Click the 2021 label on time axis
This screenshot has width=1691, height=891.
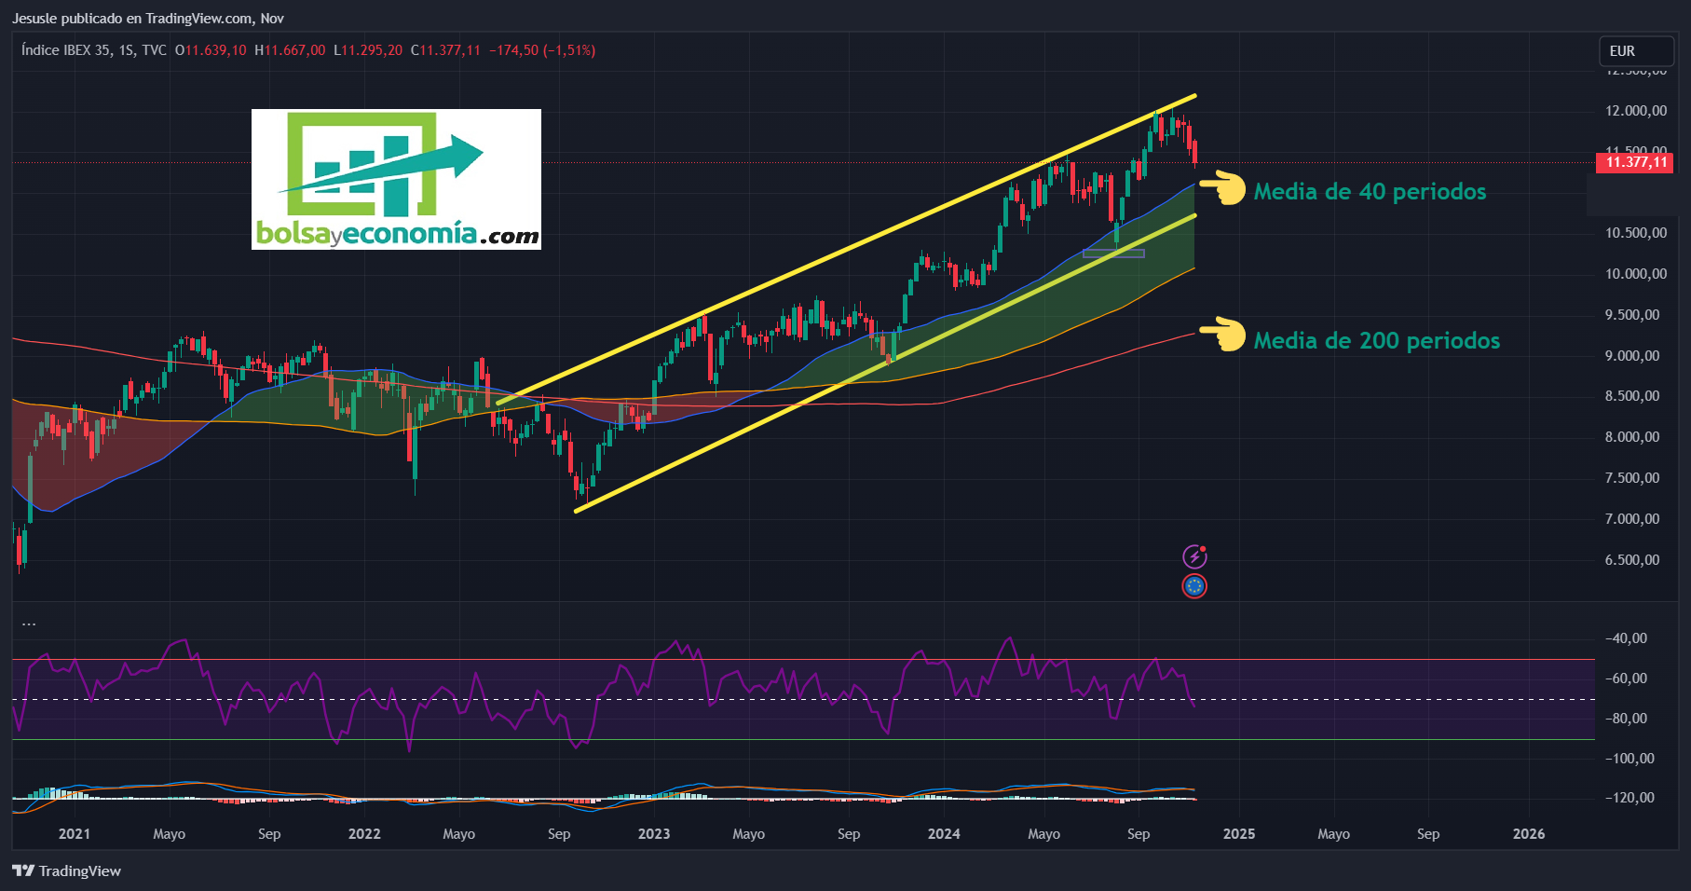75,834
